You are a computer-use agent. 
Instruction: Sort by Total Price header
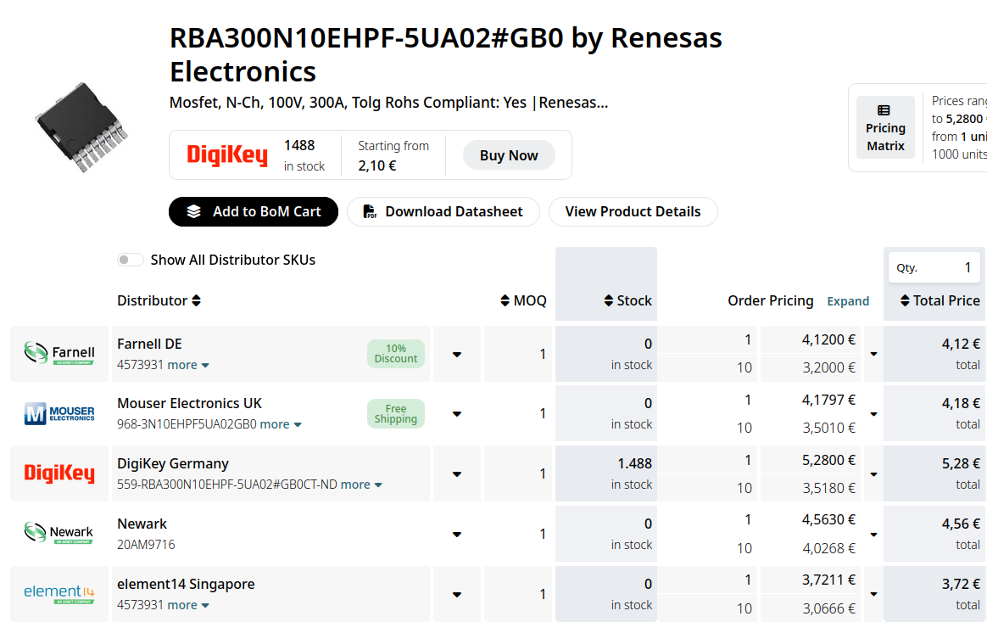(940, 300)
